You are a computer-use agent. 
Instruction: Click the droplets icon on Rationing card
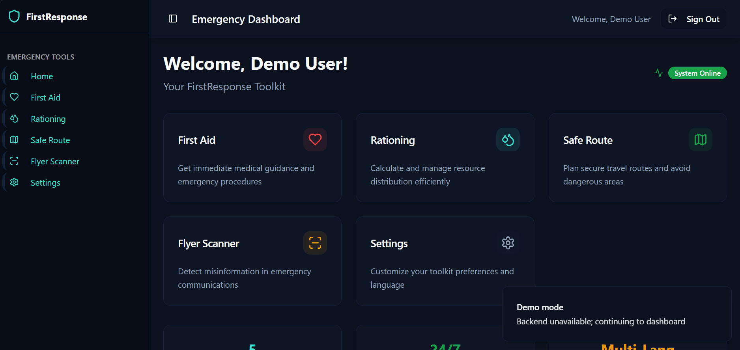pyautogui.click(x=508, y=140)
